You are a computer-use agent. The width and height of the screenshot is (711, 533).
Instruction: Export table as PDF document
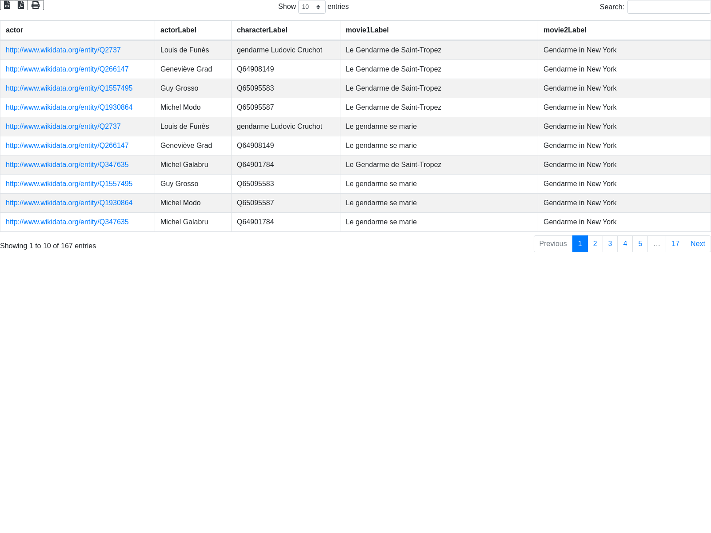(21, 5)
